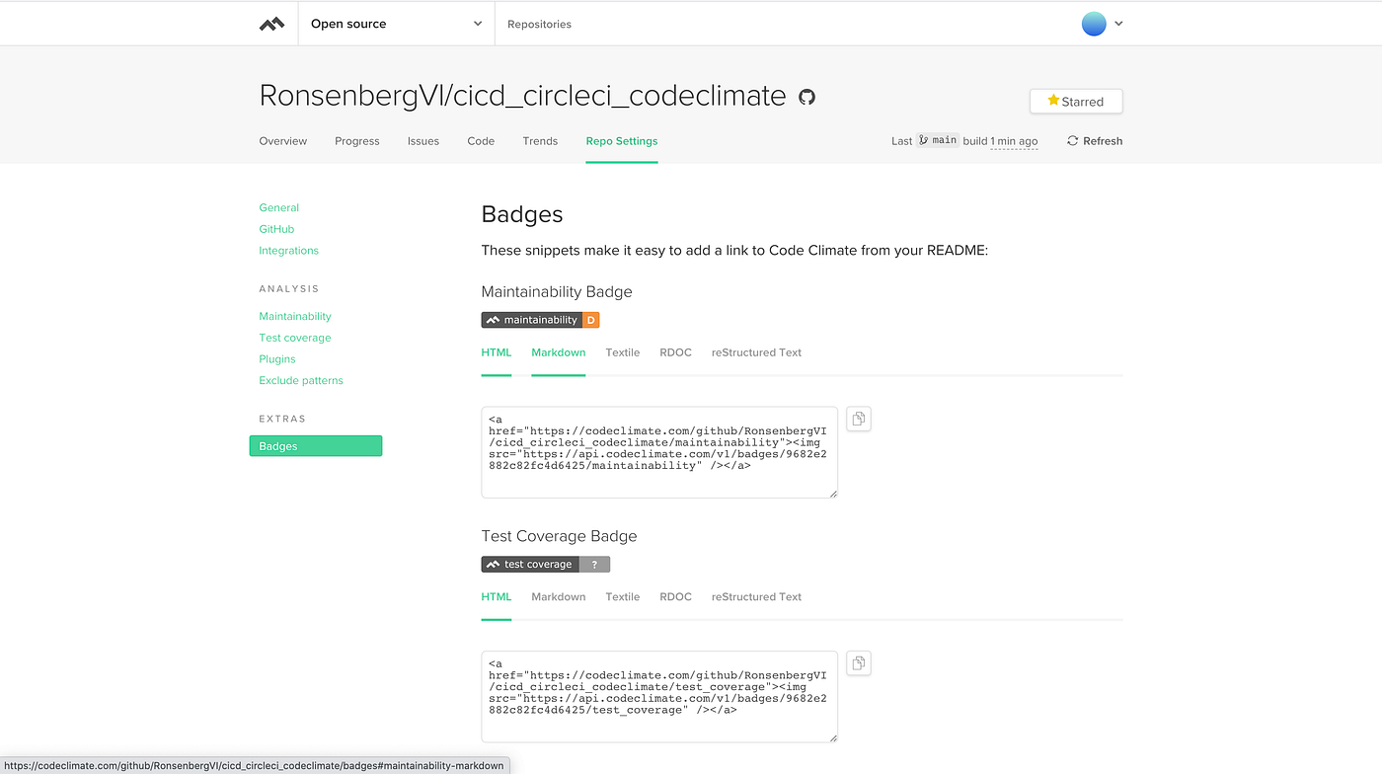
Task: Click the test coverage badge preview
Action: point(546,564)
